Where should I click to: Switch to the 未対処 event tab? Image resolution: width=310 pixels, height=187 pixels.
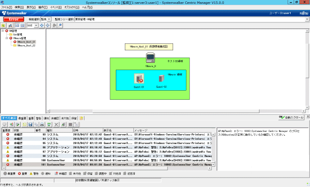point(65,118)
